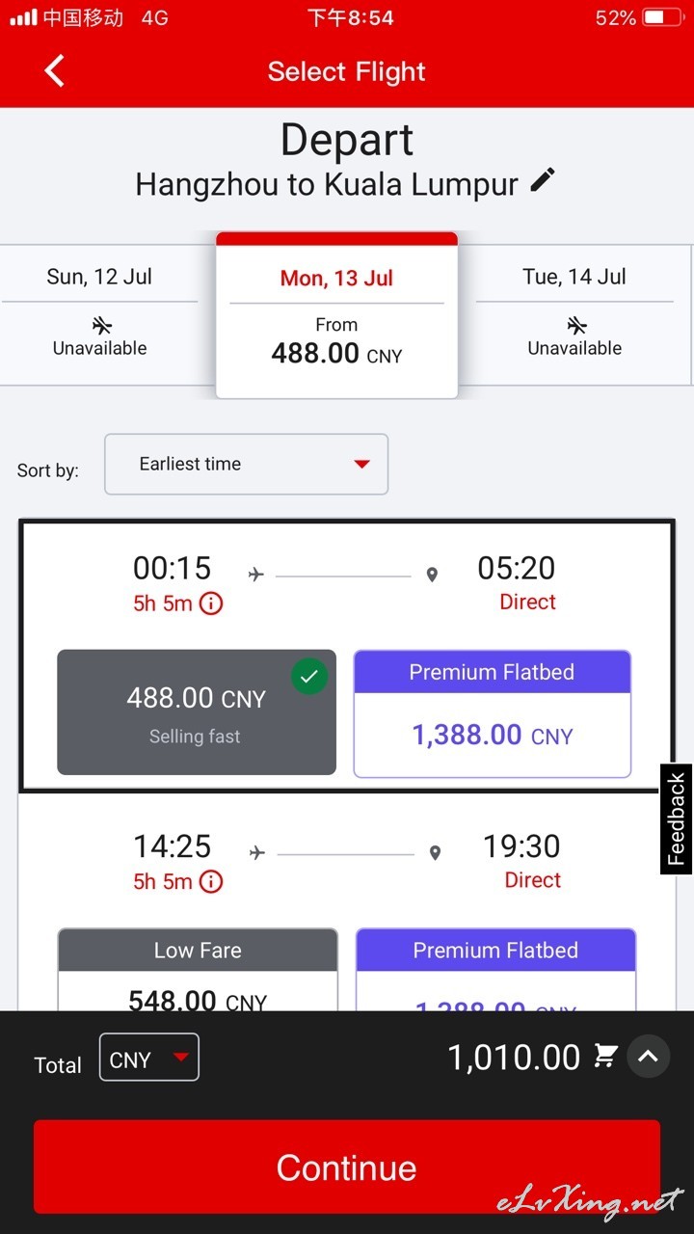Choose Low Fare 548.00 CNY option
694x1234 pixels.
(198, 970)
